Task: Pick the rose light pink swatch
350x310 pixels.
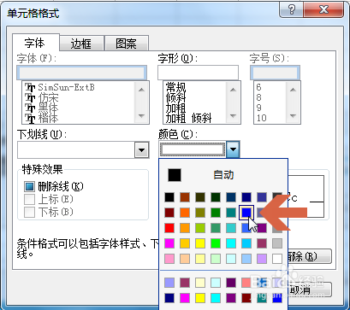Action: (169, 259)
